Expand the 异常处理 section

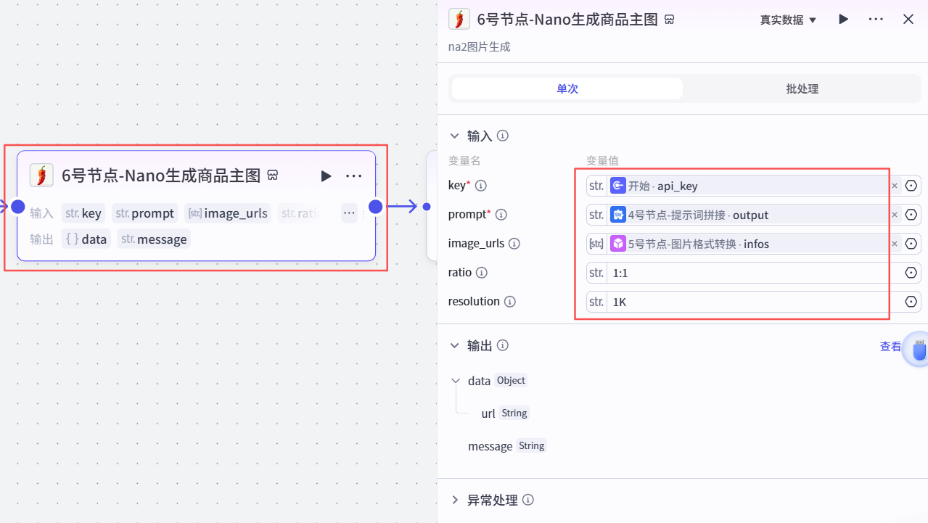(x=455, y=500)
